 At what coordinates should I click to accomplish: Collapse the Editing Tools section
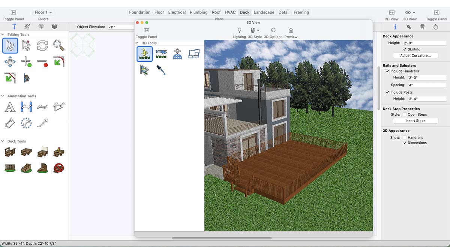click(x=3, y=34)
